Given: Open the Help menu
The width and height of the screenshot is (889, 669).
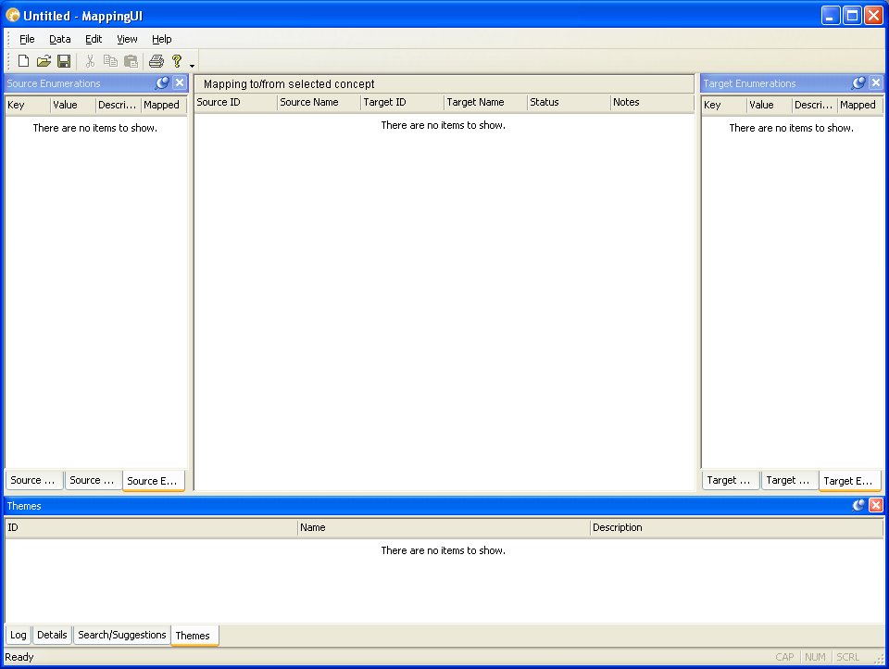Looking at the screenshot, I should [x=161, y=39].
